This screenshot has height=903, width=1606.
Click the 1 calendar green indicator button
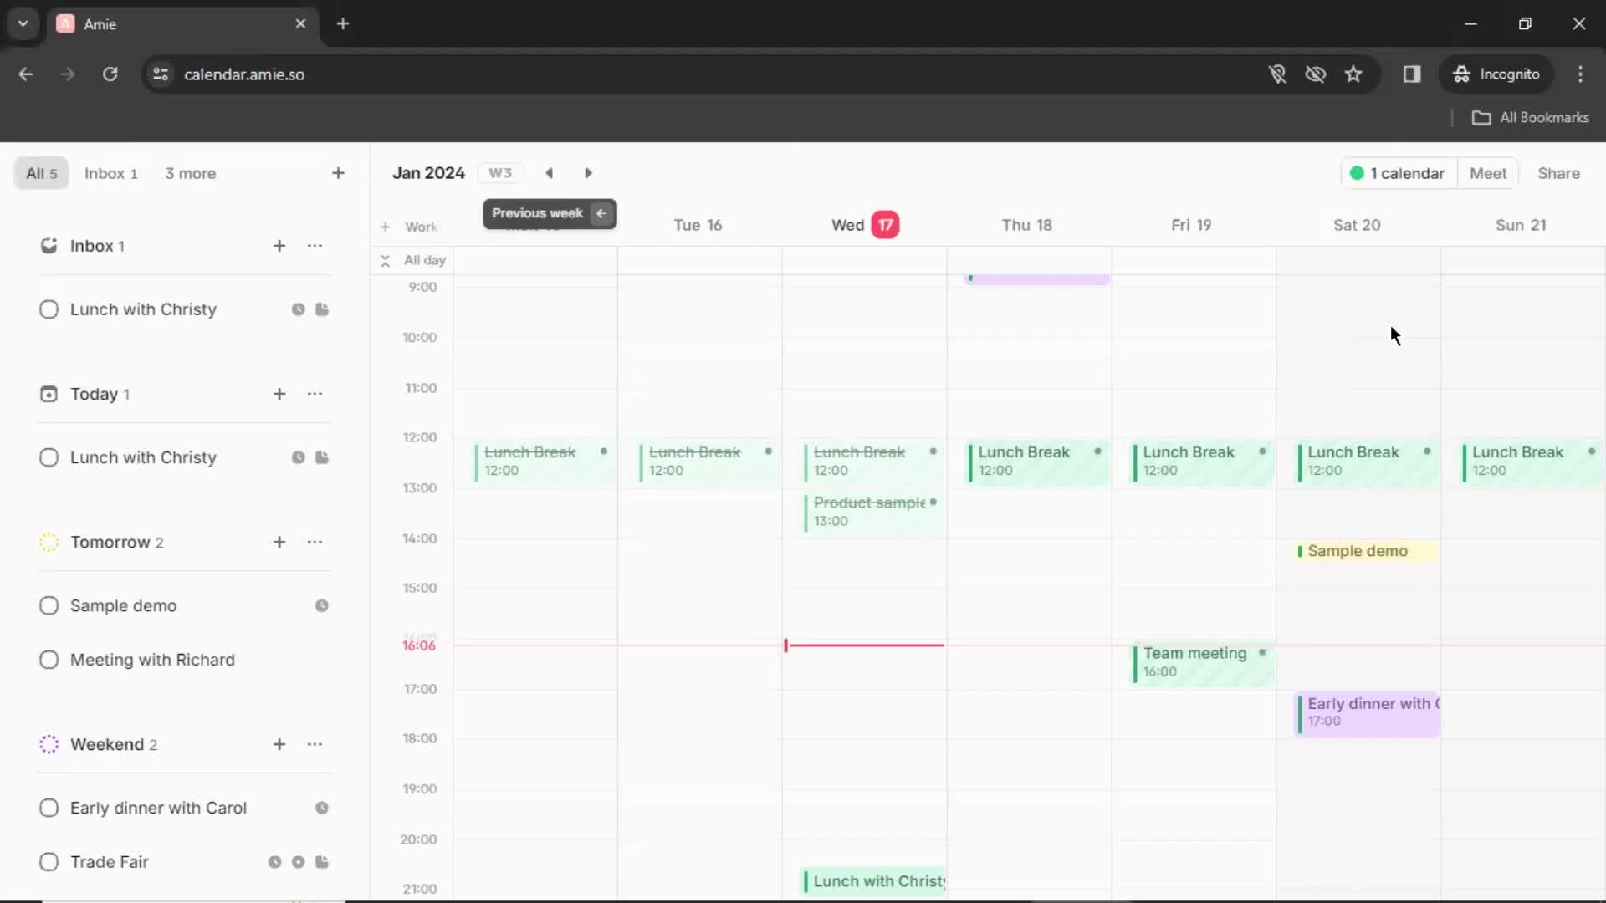(x=1399, y=173)
